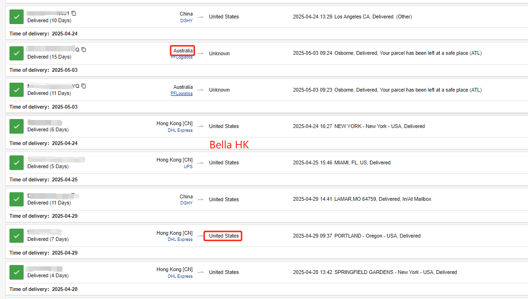The width and height of the screenshot is (528, 299).
Task: Click the Portland Oregon delivered event text
Action: coord(377,236)
